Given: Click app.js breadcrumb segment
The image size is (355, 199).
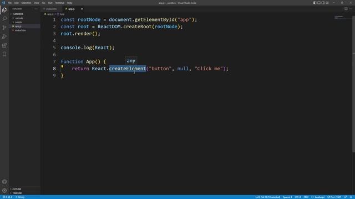Looking at the screenshot, I should pos(49,14).
